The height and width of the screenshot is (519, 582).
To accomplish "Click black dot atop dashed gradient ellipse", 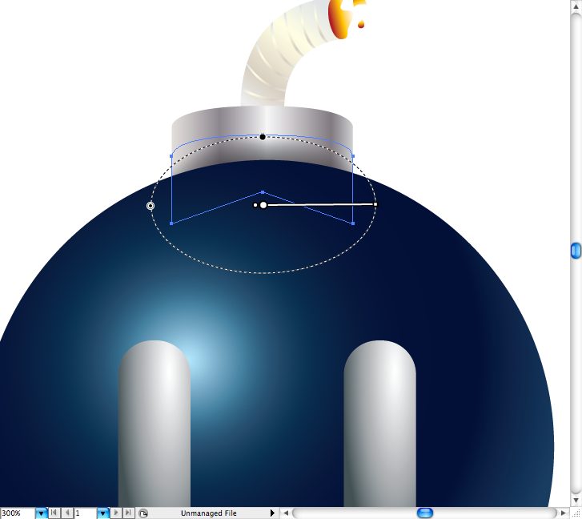I will tap(263, 137).
